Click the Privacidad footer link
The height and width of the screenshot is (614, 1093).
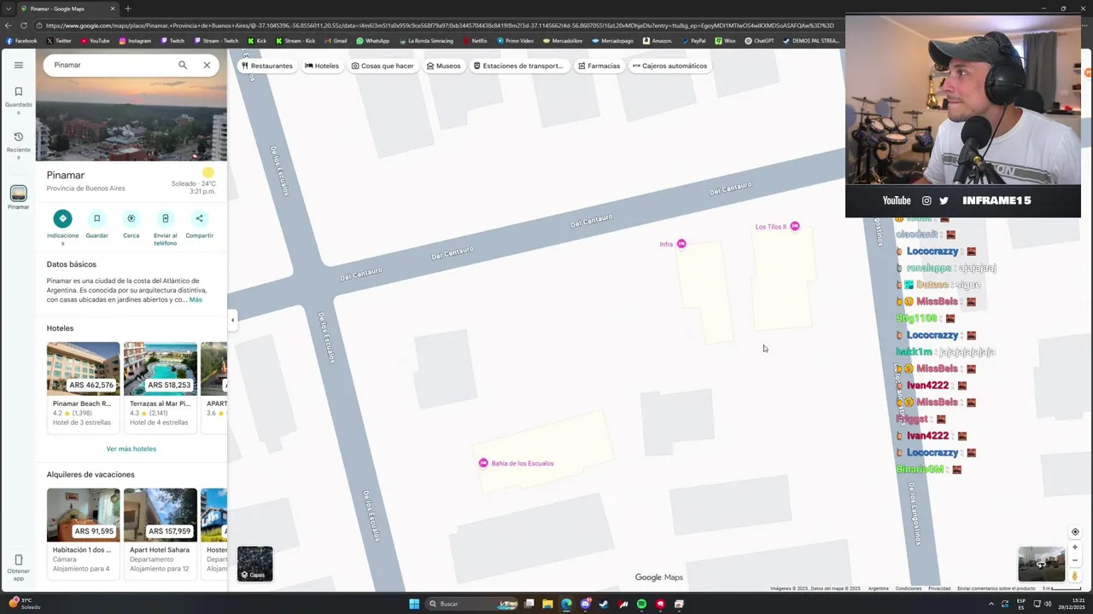pos(939,588)
